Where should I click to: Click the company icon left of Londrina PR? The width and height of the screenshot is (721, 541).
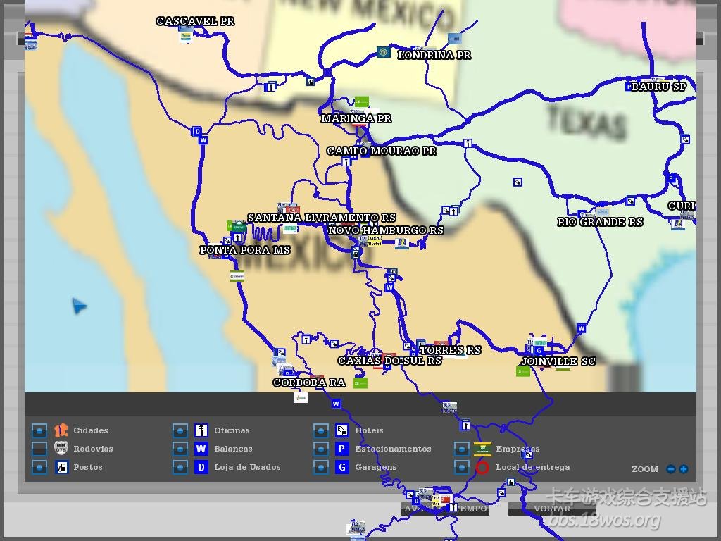point(383,52)
